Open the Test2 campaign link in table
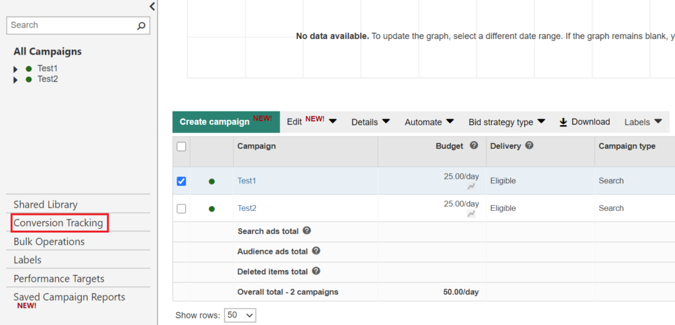675x325 pixels. click(247, 208)
